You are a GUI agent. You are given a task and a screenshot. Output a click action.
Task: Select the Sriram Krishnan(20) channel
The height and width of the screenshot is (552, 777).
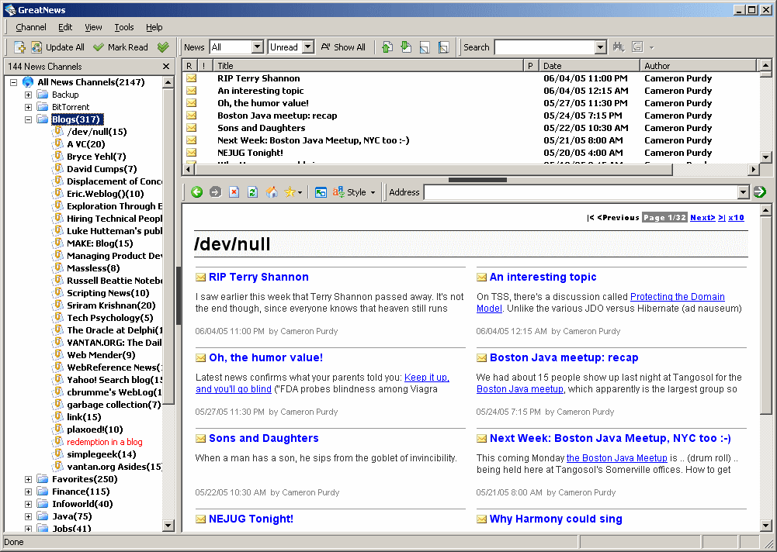tap(111, 305)
